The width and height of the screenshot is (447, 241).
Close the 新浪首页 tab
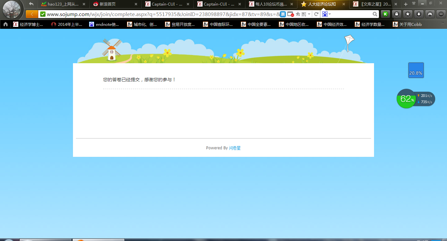coord(136,4)
